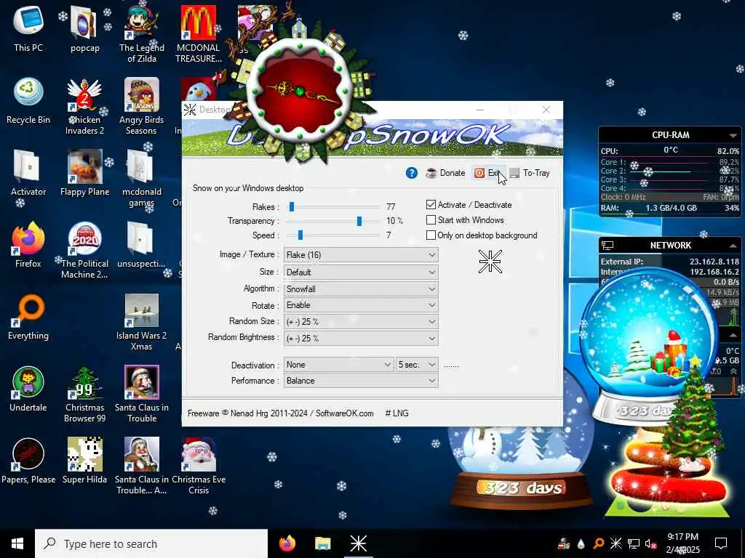Toggle the Activate / Deactivate checkbox
This screenshot has width=745, height=558.
431,204
